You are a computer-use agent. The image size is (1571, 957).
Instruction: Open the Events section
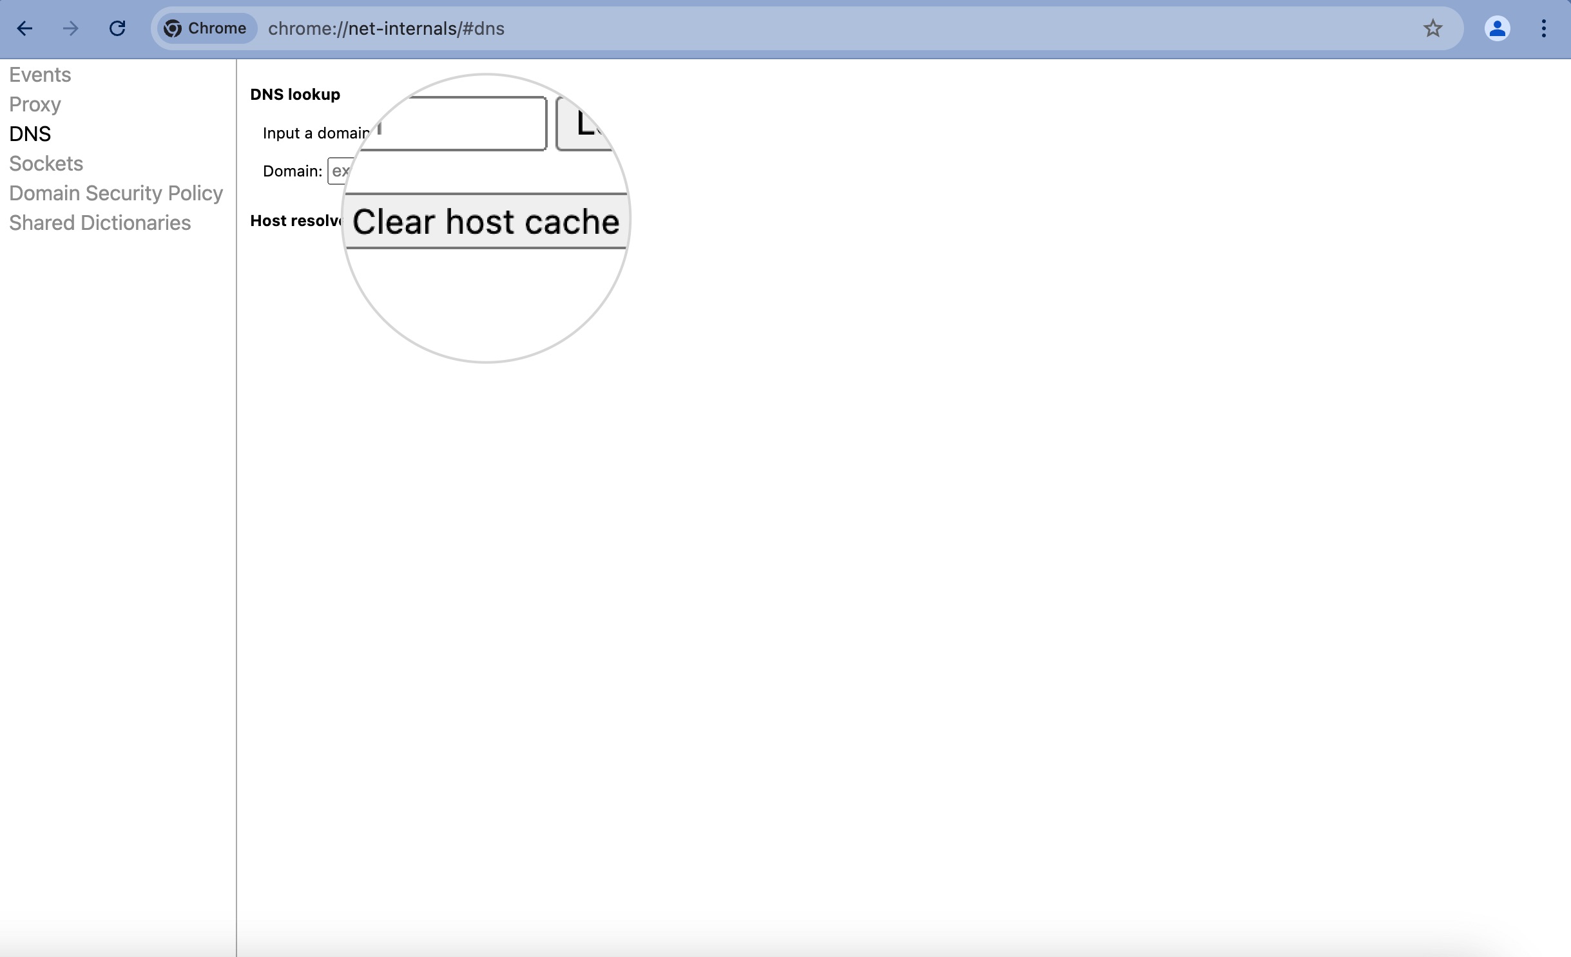pos(40,75)
